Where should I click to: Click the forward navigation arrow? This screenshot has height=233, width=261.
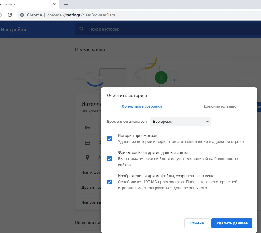pos(1,15)
